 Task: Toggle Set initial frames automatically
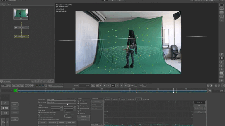pyautogui.click(x=39, y=113)
